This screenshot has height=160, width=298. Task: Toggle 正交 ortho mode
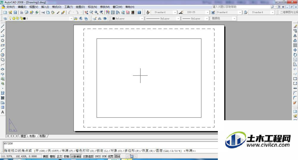point(60,156)
